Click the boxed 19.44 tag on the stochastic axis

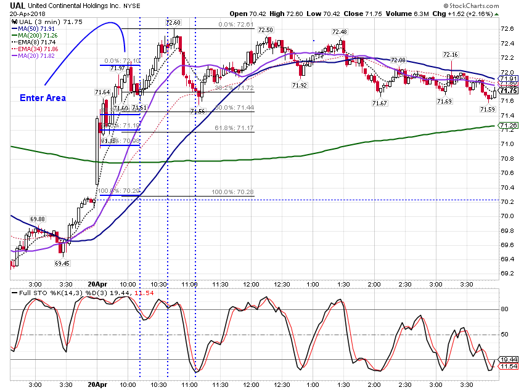509,360
